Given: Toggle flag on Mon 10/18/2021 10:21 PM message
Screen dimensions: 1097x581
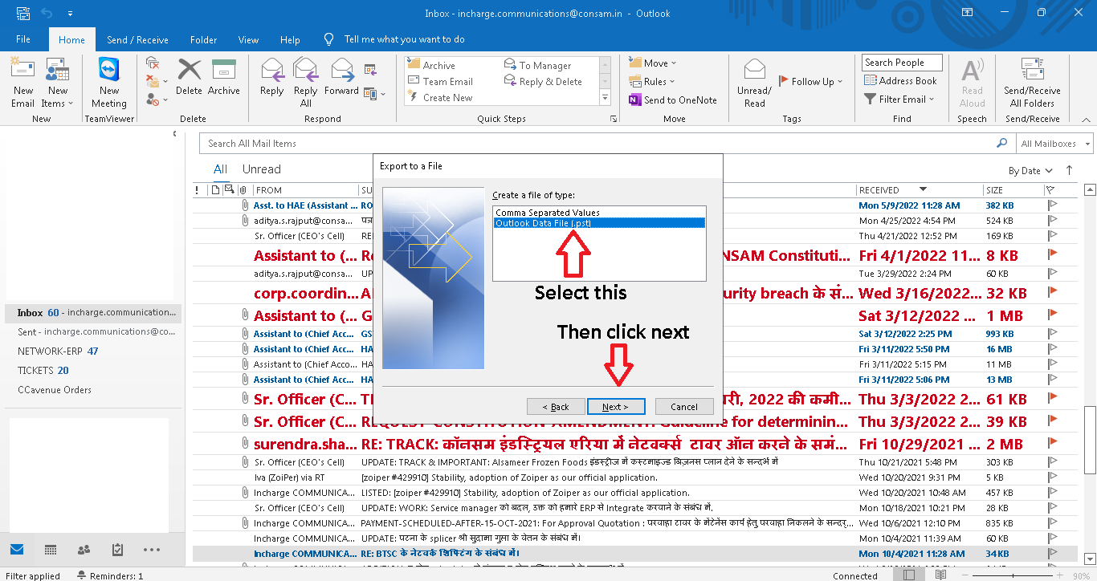Looking at the screenshot, I should [x=1053, y=508].
